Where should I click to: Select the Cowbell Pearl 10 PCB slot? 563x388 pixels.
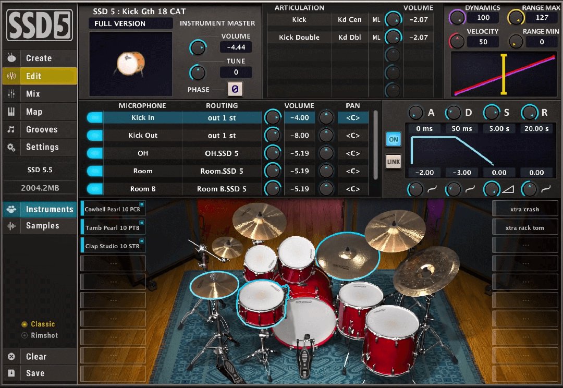[x=113, y=208]
